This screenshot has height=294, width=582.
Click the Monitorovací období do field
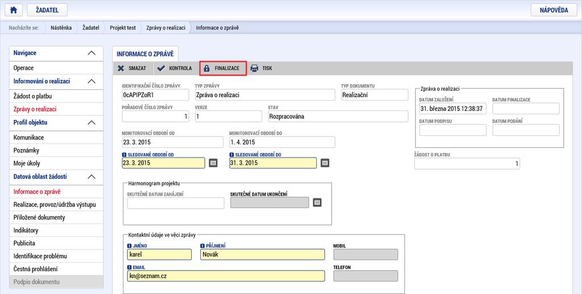click(282, 142)
